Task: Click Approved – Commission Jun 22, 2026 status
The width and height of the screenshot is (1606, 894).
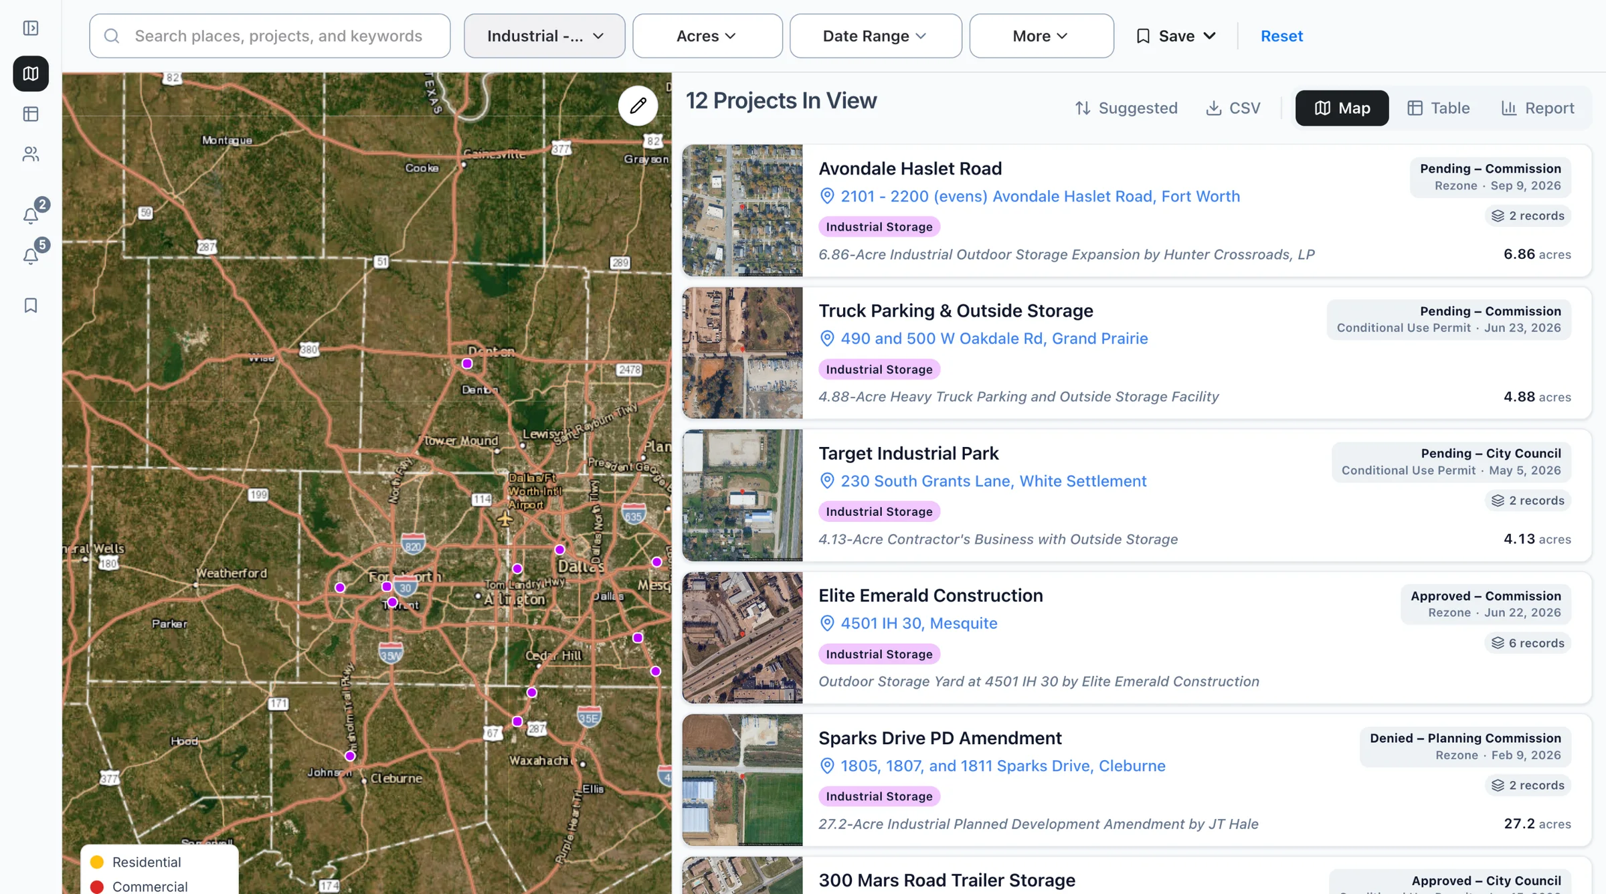Action: point(1486,604)
